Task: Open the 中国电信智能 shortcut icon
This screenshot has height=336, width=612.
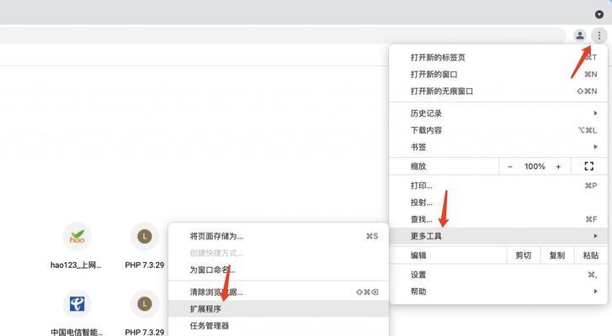Action: pyautogui.click(x=77, y=304)
